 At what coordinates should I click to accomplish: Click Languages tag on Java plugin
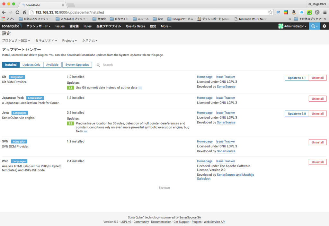pyautogui.click(x=20, y=113)
